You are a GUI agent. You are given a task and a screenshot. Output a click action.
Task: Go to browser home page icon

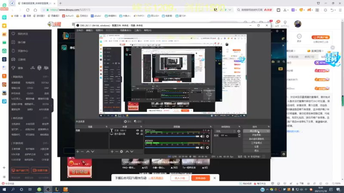35,10
